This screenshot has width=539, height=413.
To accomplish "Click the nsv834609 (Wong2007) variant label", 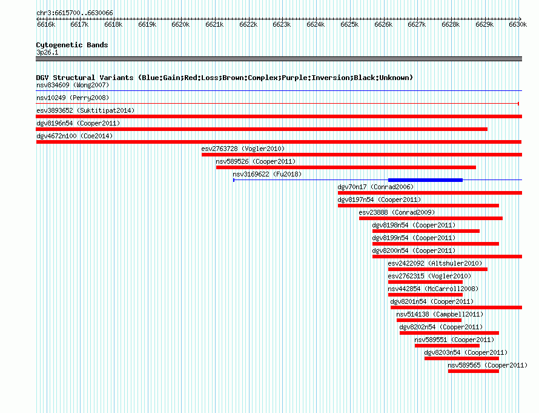I will (73, 85).
